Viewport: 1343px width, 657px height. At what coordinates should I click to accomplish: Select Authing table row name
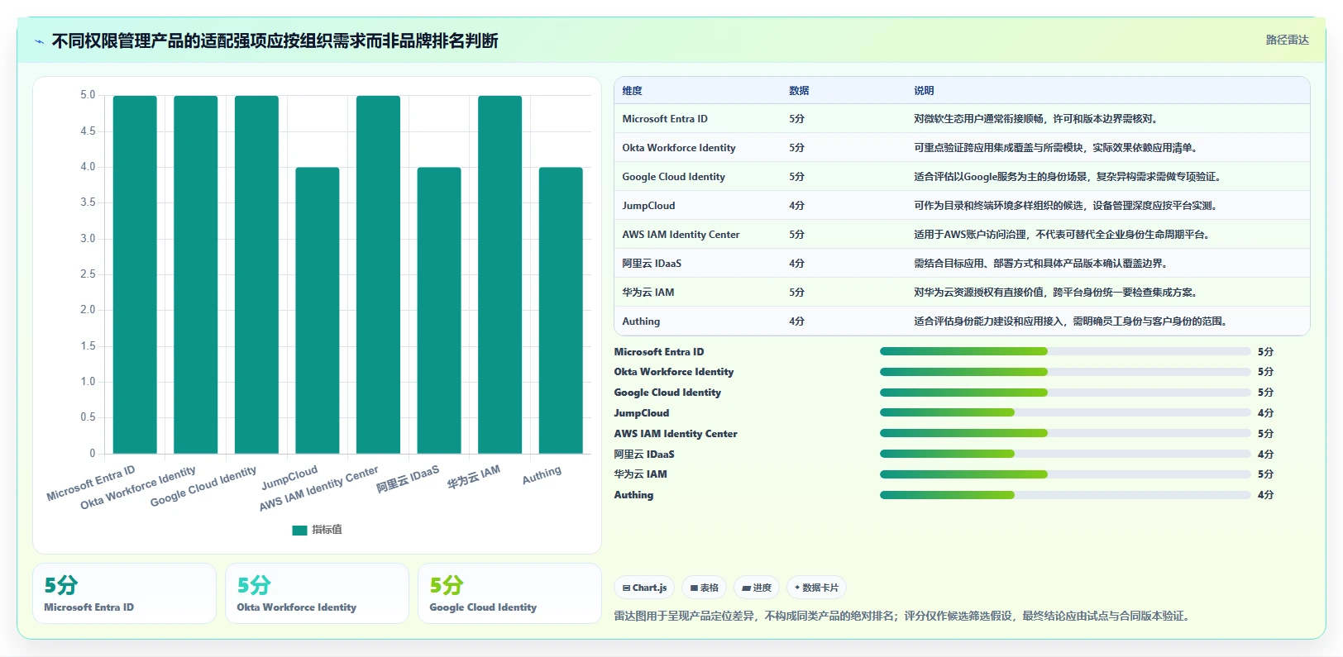[x=641, y=321]
